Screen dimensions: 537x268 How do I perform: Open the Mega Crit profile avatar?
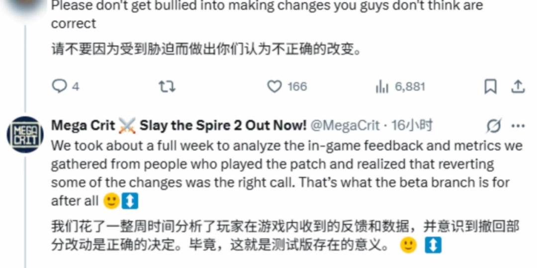[25, 135]
